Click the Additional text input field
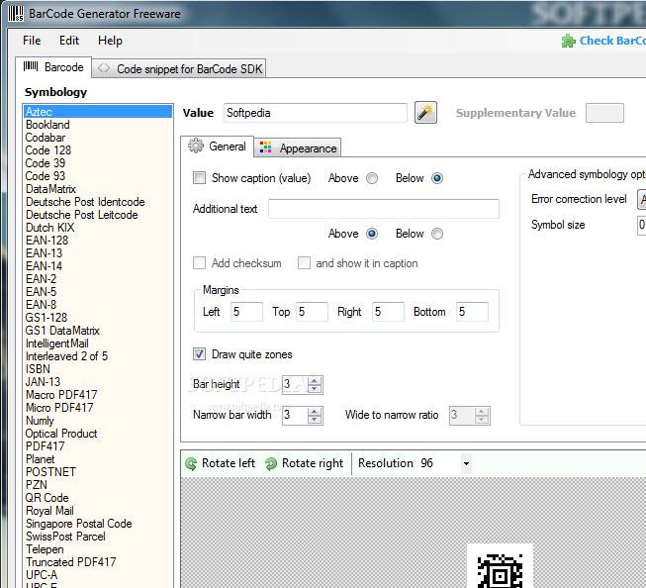The image size is (646, 588). click(383, 209)
